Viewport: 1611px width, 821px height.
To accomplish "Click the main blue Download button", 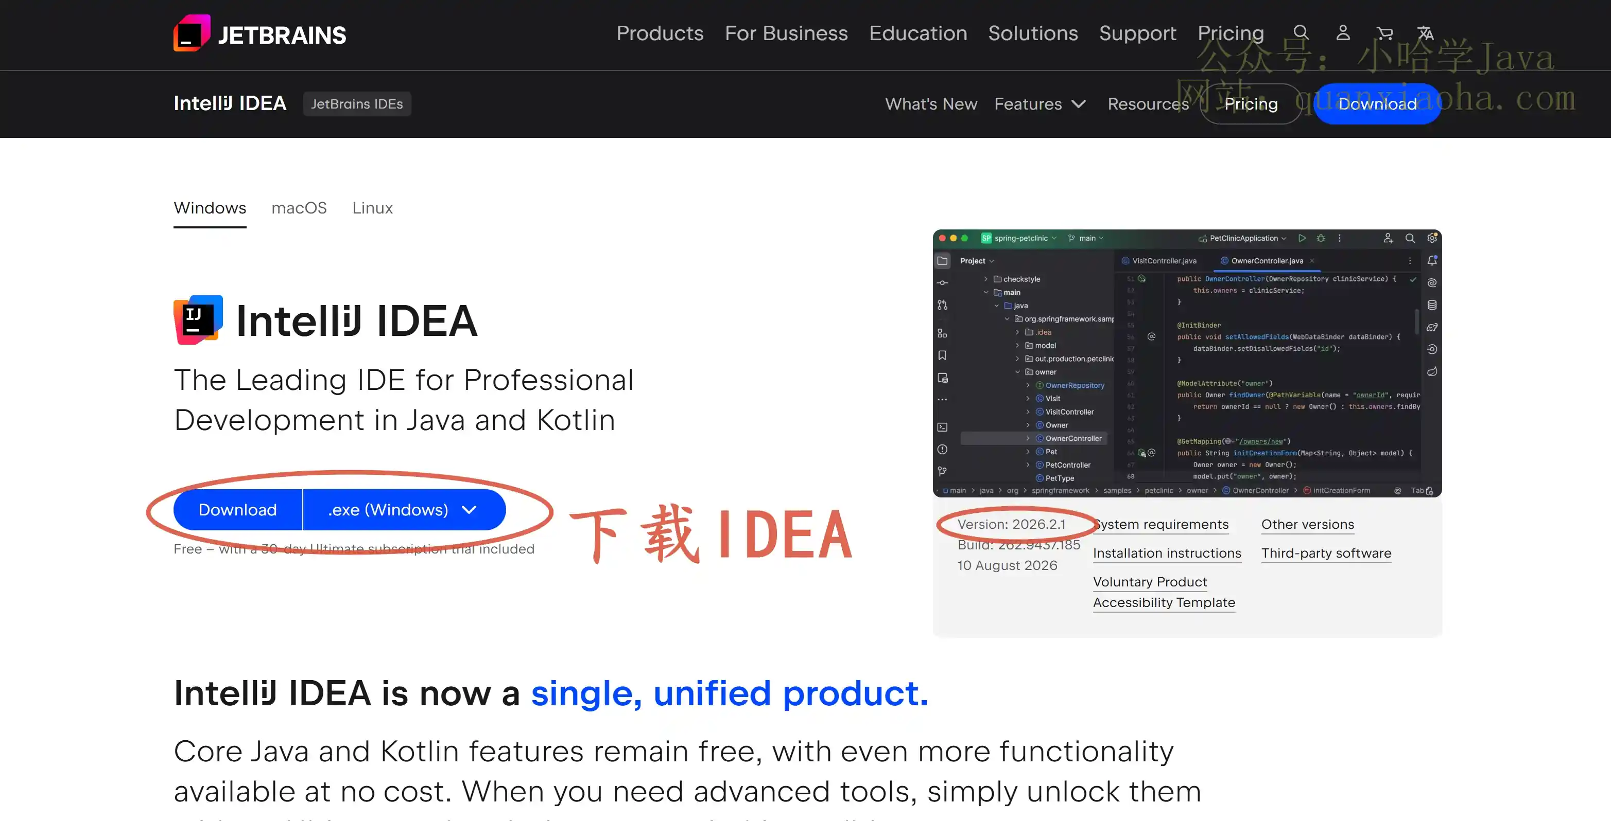I will point(238,510).
